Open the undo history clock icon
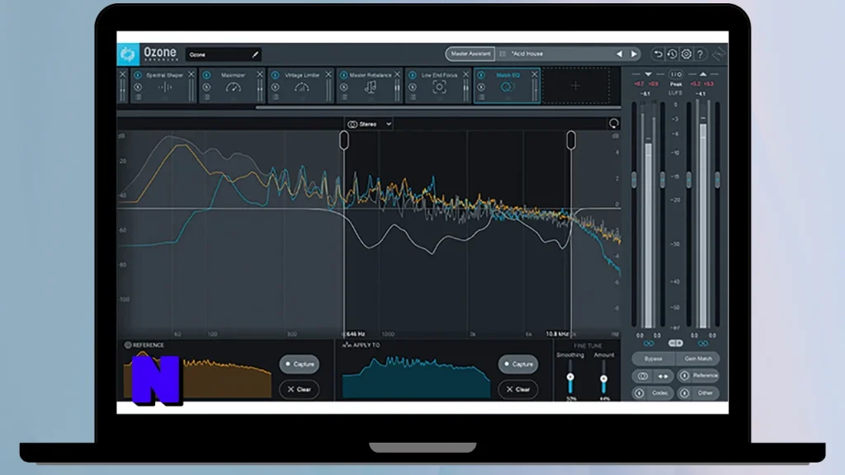This screenshot has width=845, height=475. [672, 54]
